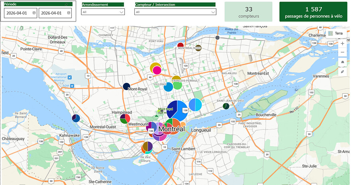Click the Boucherville map label
351x185 pixels.
tap(266, 115)
